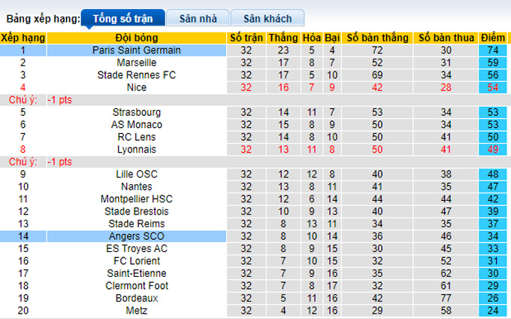Click the Đội bóng column header

click(x=137, y=38)
